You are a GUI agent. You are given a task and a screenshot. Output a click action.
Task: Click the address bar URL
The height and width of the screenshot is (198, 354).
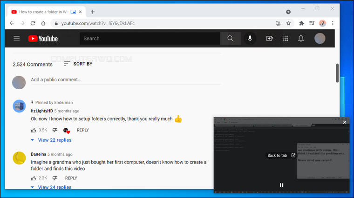point(98,23)
